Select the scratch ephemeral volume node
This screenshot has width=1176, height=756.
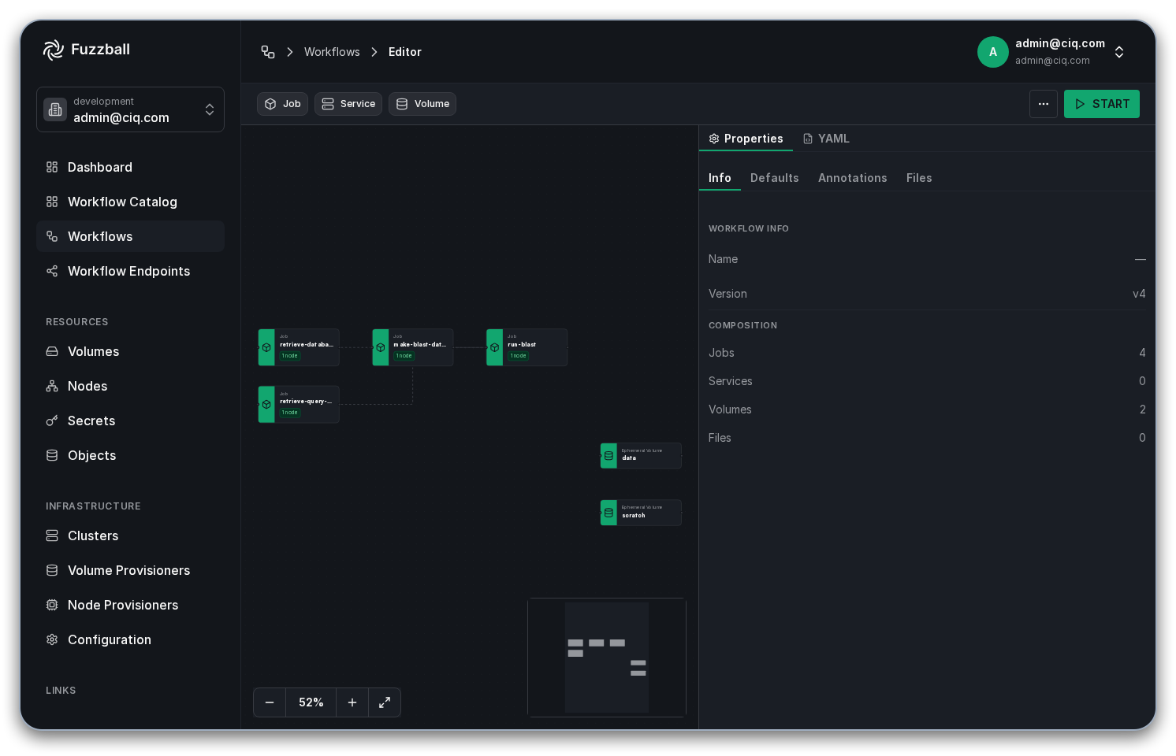pyautogui.click(x=641, y=513)
